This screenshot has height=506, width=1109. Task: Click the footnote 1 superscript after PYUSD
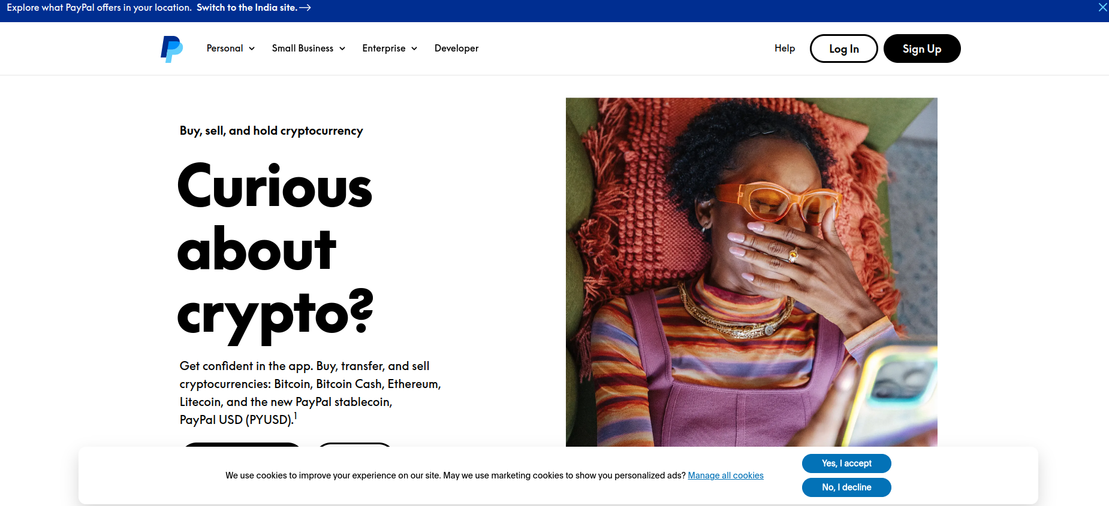[295, 416]
